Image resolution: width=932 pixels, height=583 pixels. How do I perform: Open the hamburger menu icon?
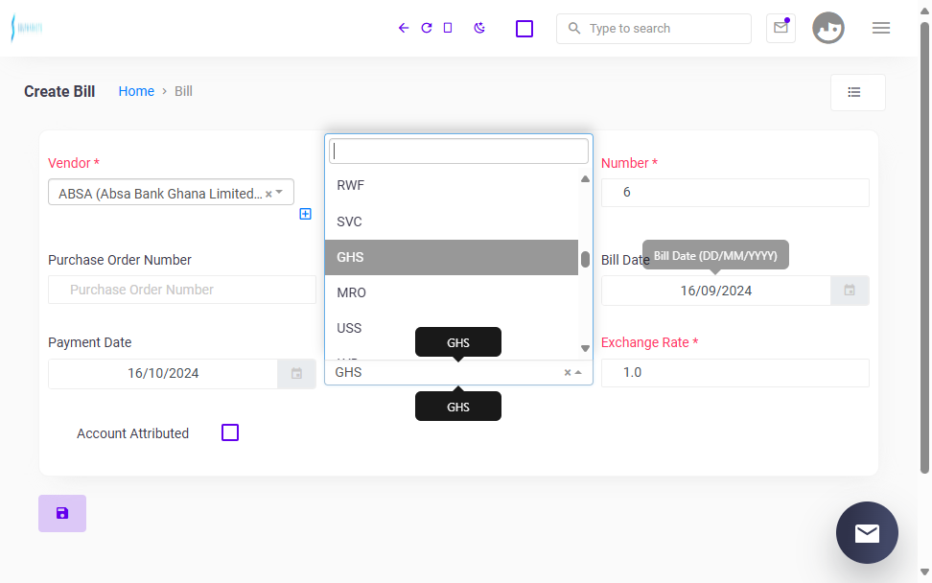pyautogui.click(x=881, y=28)
